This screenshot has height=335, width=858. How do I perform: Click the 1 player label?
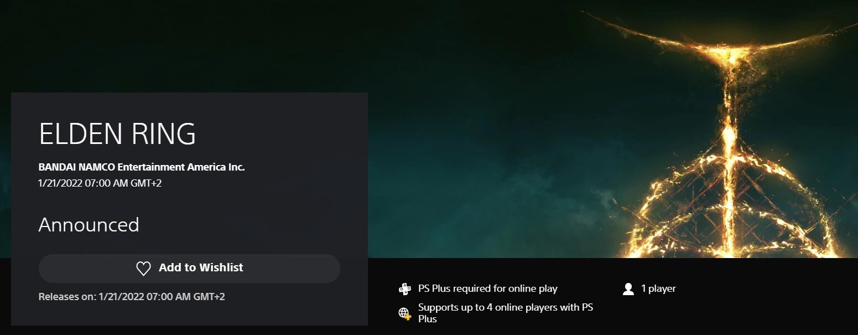pyautogui.click(x=658, y=288)
